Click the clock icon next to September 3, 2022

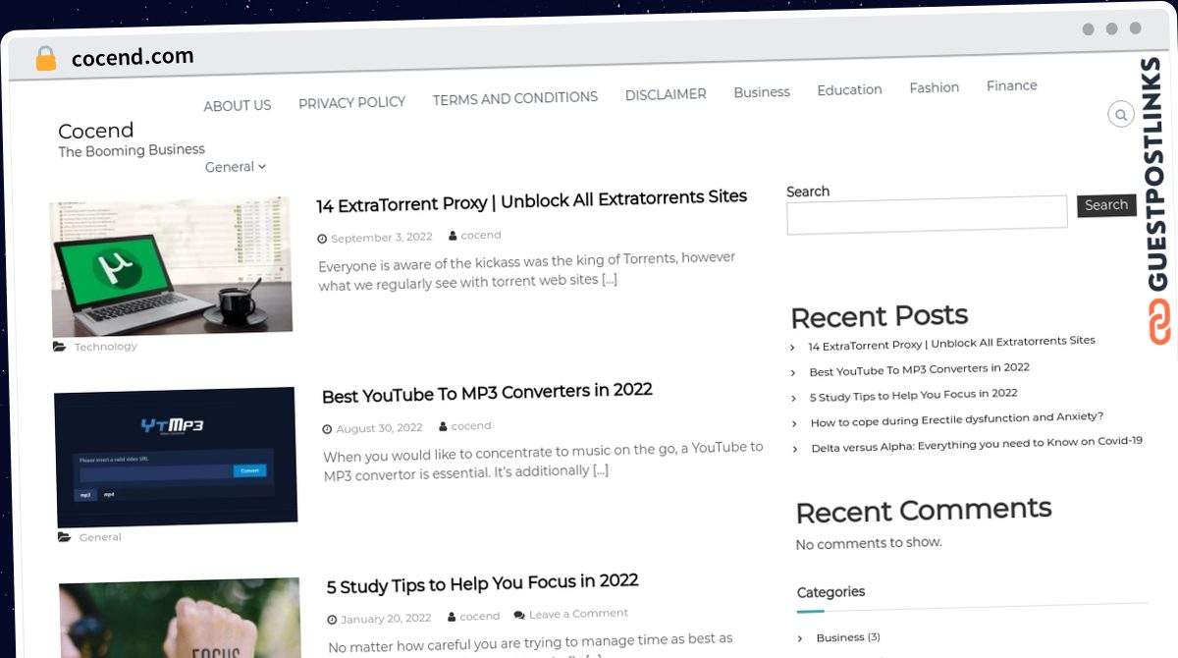[x=322, y=239]
